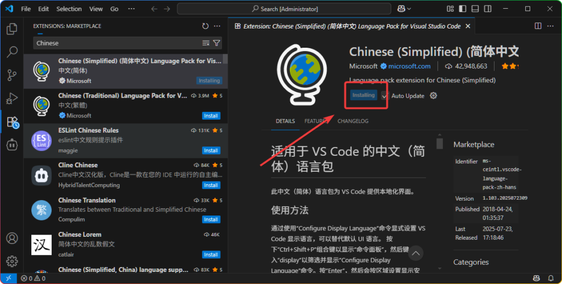Screen dimensions: 562x284
Task: Open the Customize Layout icon
Action: click(x=450, y=9)
